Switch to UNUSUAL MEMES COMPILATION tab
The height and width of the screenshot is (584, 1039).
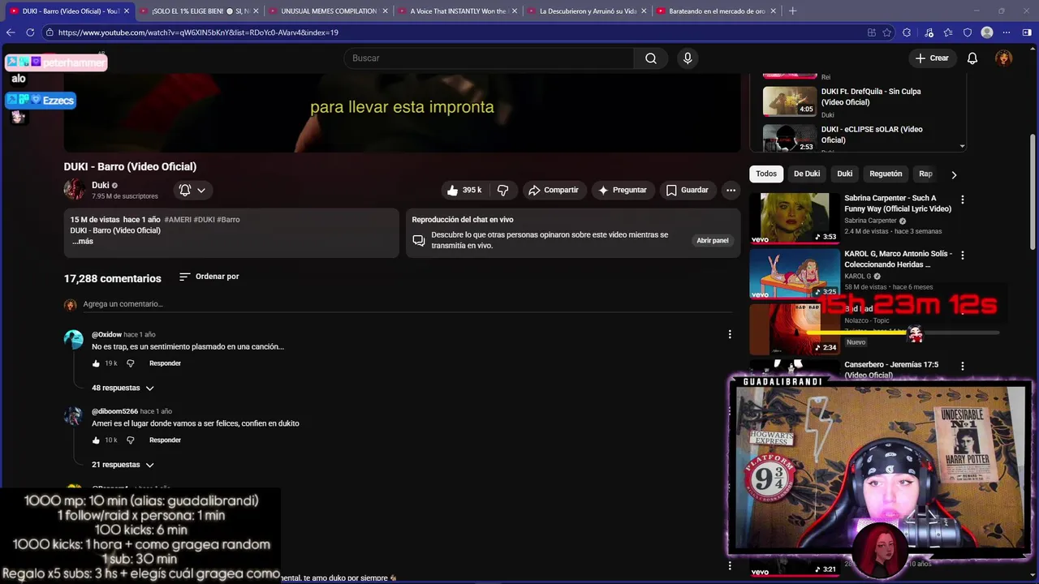(x=329, y=11)
